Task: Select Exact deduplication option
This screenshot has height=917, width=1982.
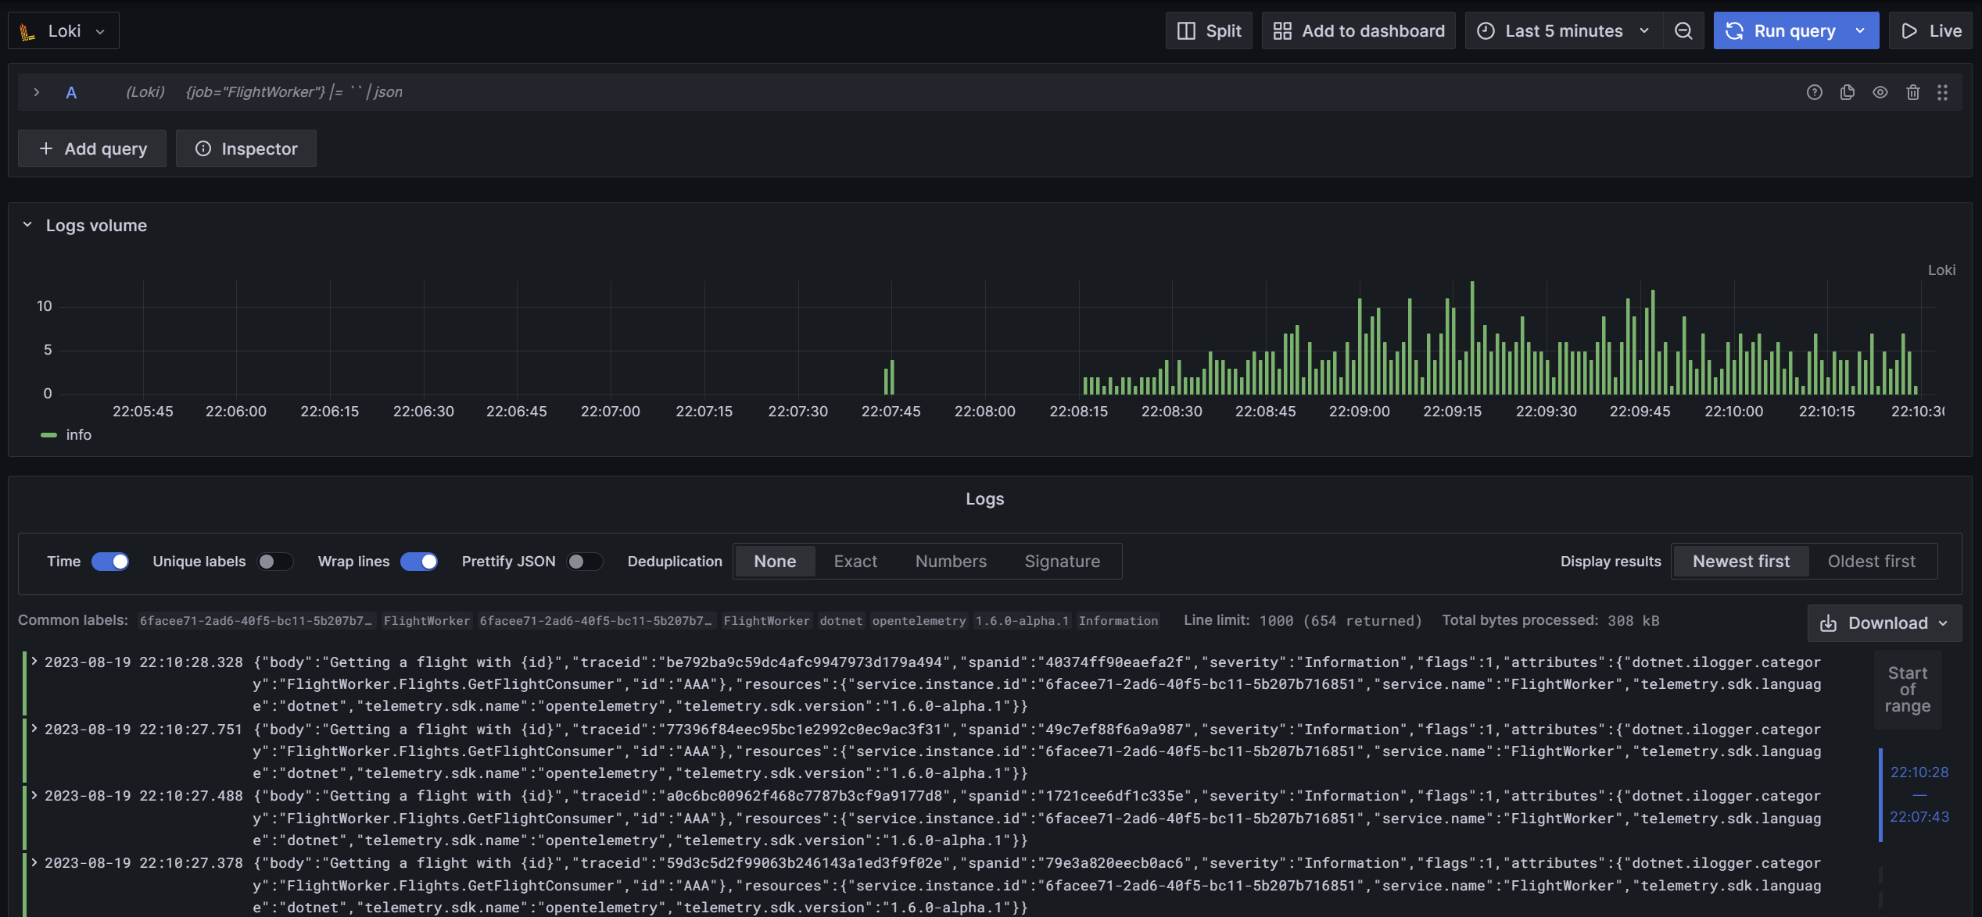Action: (x=855, y=562)
